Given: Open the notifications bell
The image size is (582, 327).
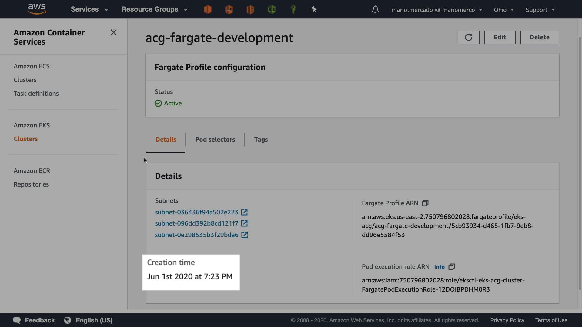Looking at the screenshot, I should click(375, 10).
